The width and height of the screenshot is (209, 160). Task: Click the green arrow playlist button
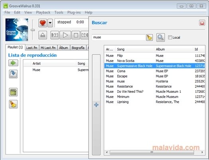13,63
